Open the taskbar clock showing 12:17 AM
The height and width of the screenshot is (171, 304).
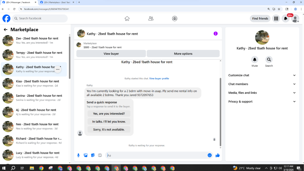(x=289, y=168)
